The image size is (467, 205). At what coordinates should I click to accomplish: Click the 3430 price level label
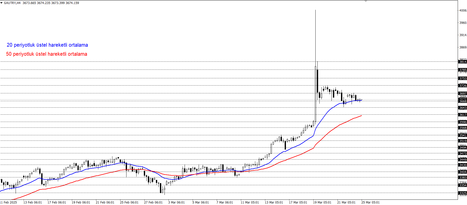[463, 165]
